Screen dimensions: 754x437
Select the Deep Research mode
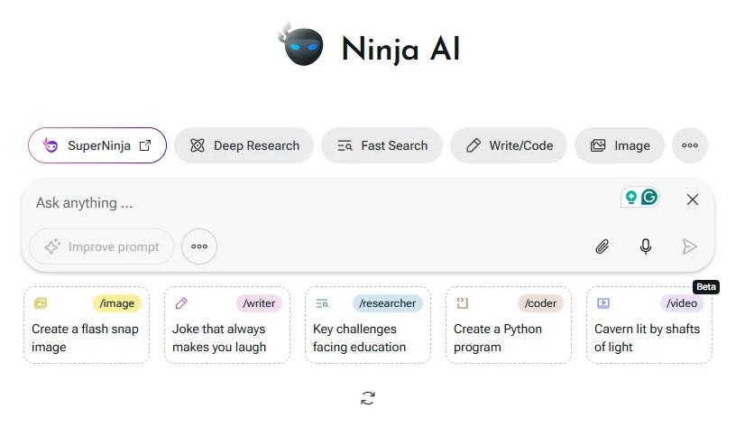coord(244,145)
